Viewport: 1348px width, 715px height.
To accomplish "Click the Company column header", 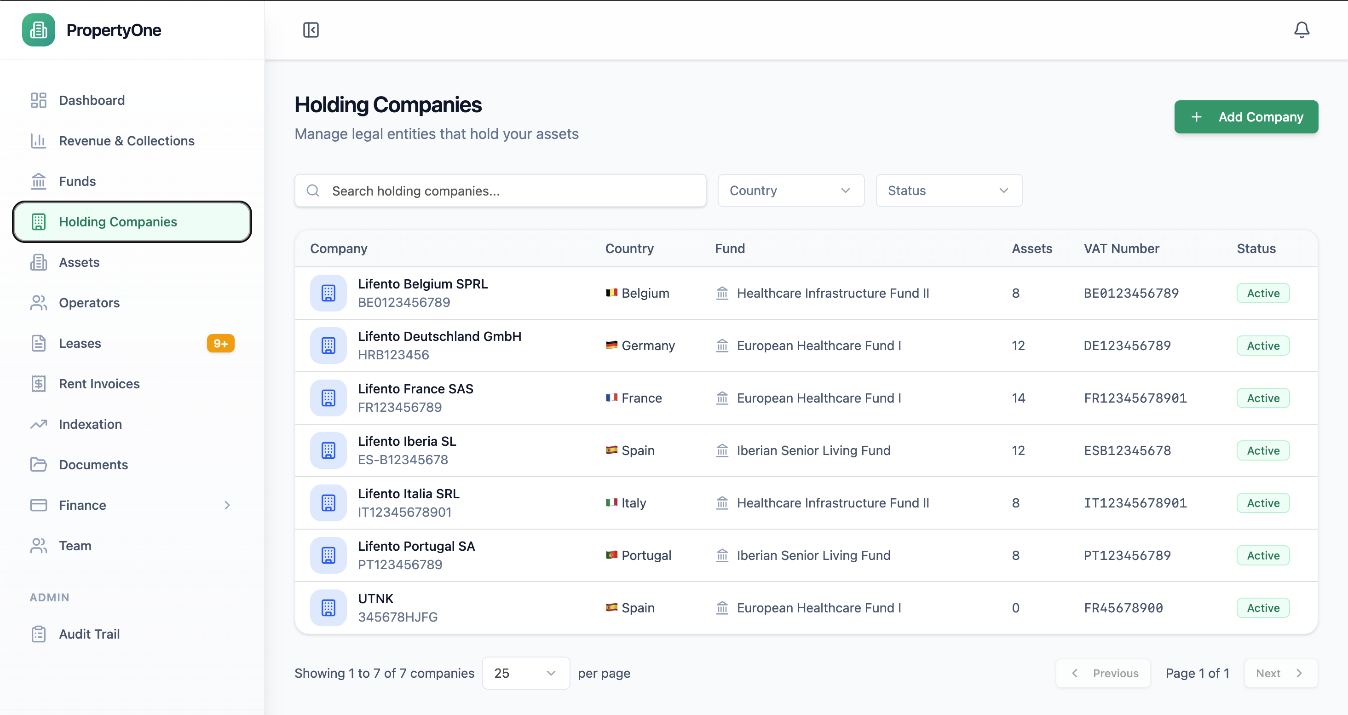I will pyautogui.click(x=339, y=248).
